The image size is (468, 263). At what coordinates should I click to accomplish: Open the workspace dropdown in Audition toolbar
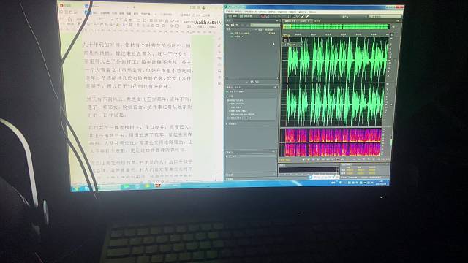[x=354, y=16]
